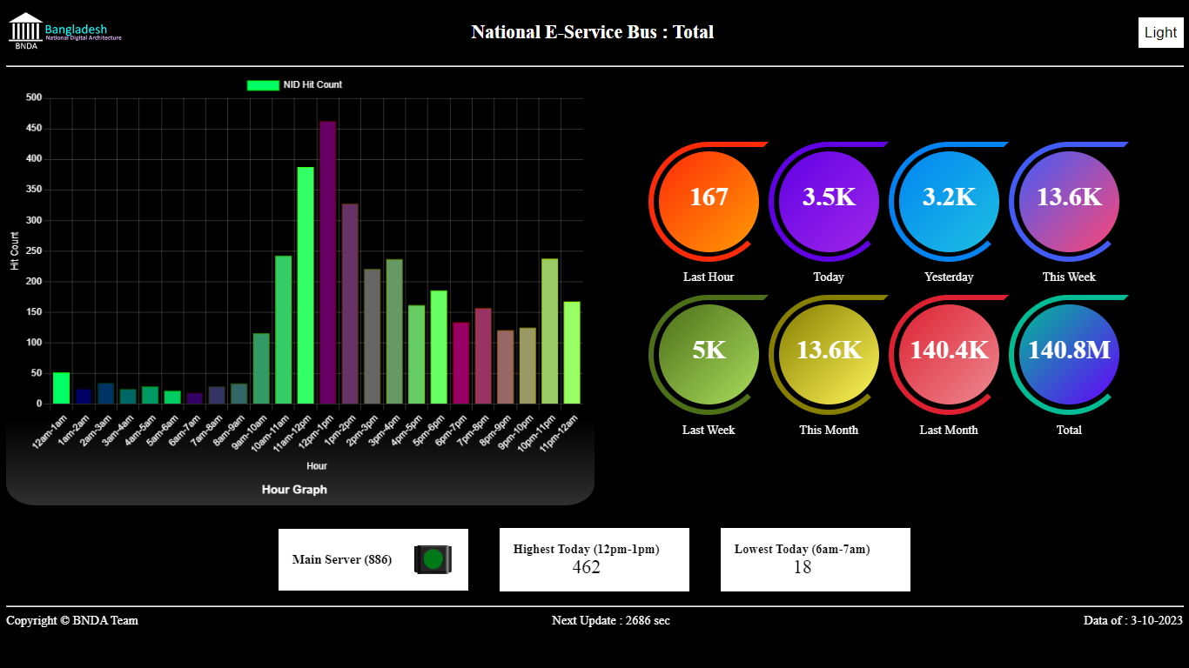Click the Main Server (886) card
Viewport: 1189px width, 668px height.
(x=373, y=559)
